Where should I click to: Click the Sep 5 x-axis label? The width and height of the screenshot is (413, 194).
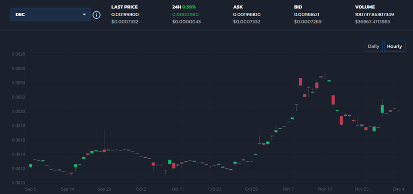31,189
